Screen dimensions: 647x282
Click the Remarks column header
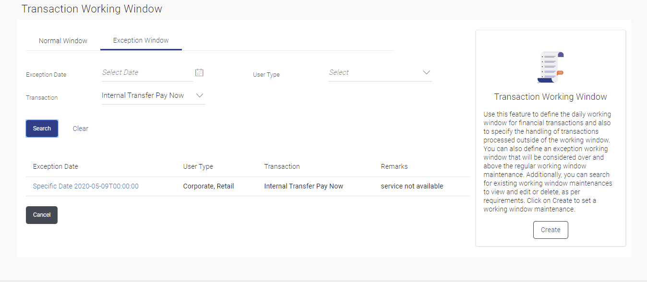pos(395,166)
